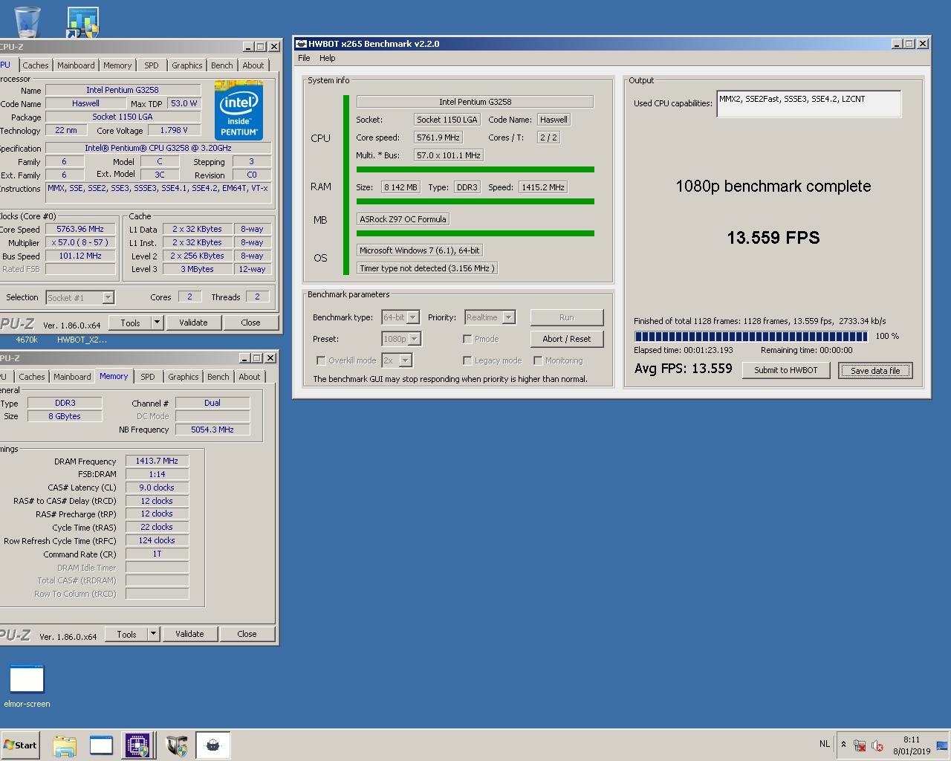Viewport: 951px width, 761px height.
Task: Open About tab in upper CPU-Z window
Action: point(253,65)
